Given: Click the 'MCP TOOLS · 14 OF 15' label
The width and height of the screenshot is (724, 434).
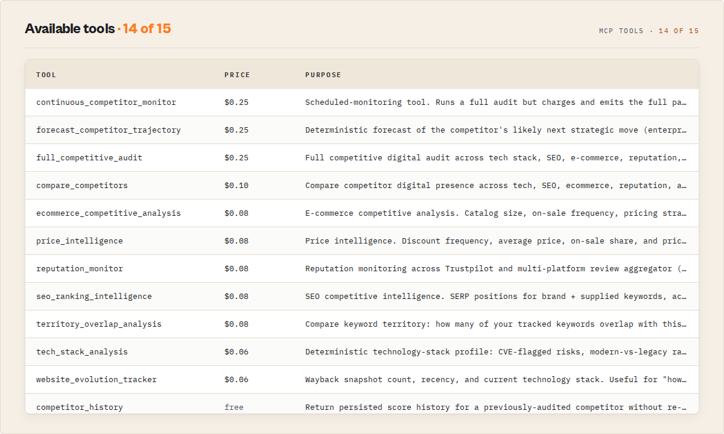Looking at the screenshot, I should [x=649, y=31].
